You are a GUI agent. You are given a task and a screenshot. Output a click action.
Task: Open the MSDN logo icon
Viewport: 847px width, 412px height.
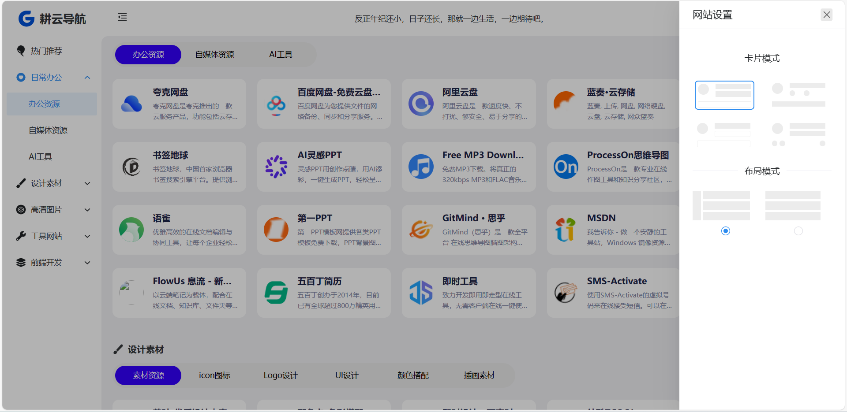tap(566, 230)
